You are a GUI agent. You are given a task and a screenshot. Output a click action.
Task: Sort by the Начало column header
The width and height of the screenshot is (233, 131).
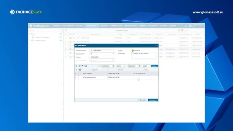click(120, 70)
